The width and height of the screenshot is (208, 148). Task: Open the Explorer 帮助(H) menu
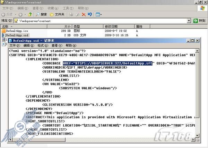[83, 8]
